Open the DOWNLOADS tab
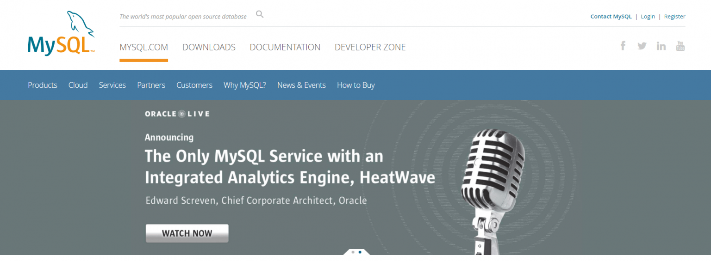The image size is (711, 261). point(209,47)
